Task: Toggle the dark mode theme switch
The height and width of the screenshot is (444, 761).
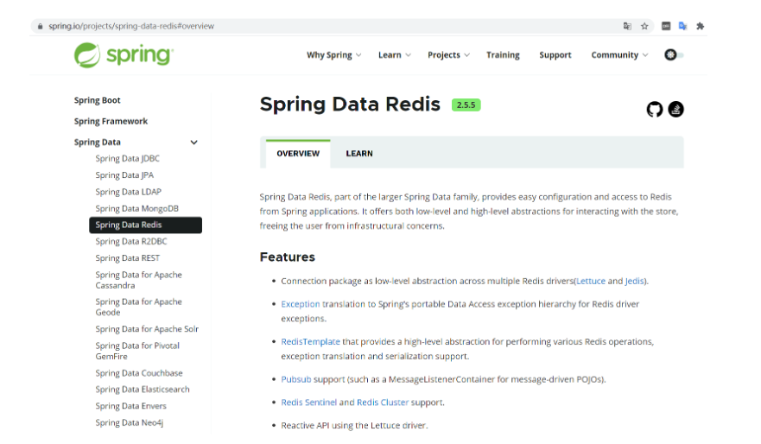Action: click(674, 54)
